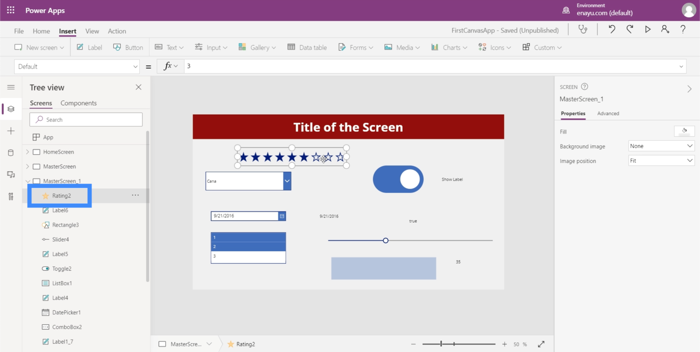Adjust the zoom level slider
Screen dimensions: 700x352
click(x=459, y=344)
